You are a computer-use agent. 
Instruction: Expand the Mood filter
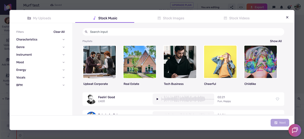[41, 62]
